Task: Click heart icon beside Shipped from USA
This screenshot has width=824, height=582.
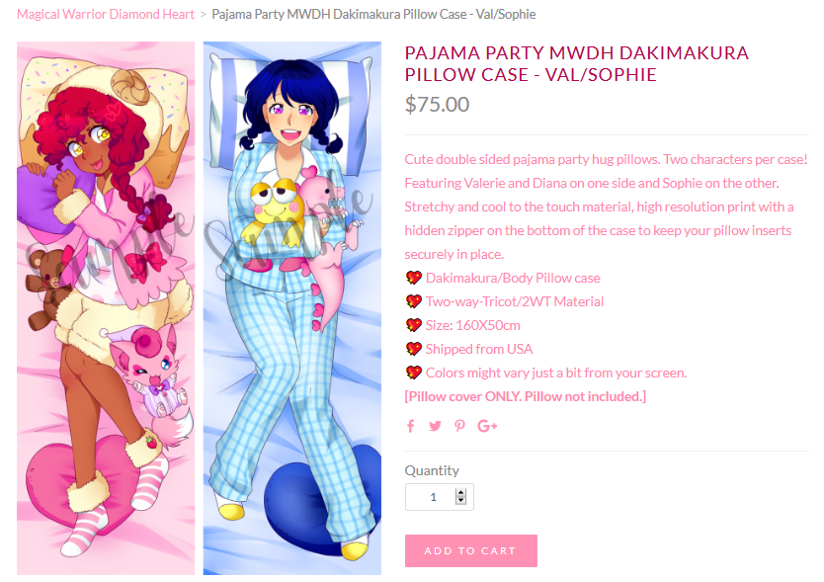Action: point(414,349)
